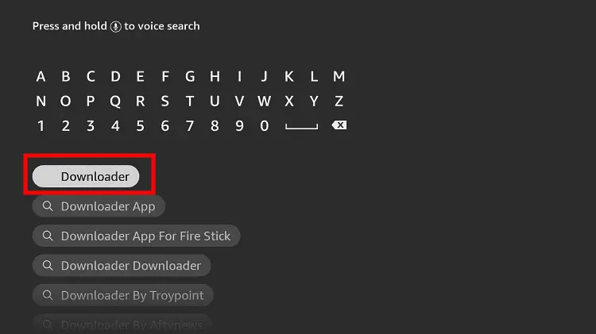
Task: Select letter A on the keyboard
Action: pyautogui.click(x=41, y=77)
